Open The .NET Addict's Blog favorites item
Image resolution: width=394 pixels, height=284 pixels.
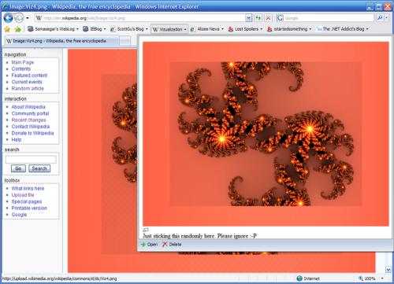click(x=340, y=29)
